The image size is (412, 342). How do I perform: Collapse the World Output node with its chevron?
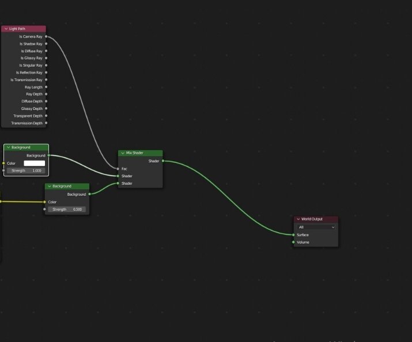point(298,219)
